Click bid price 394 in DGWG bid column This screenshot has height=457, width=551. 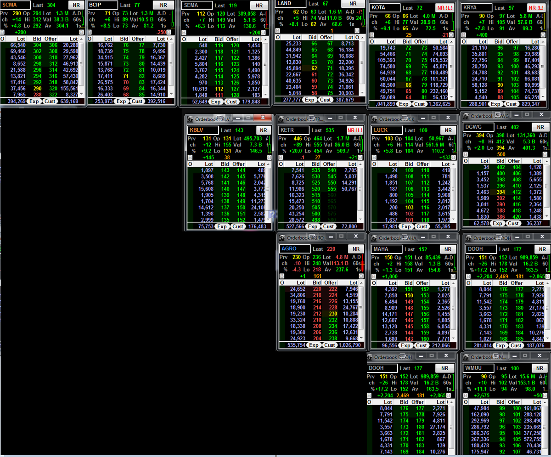point(501,192)
